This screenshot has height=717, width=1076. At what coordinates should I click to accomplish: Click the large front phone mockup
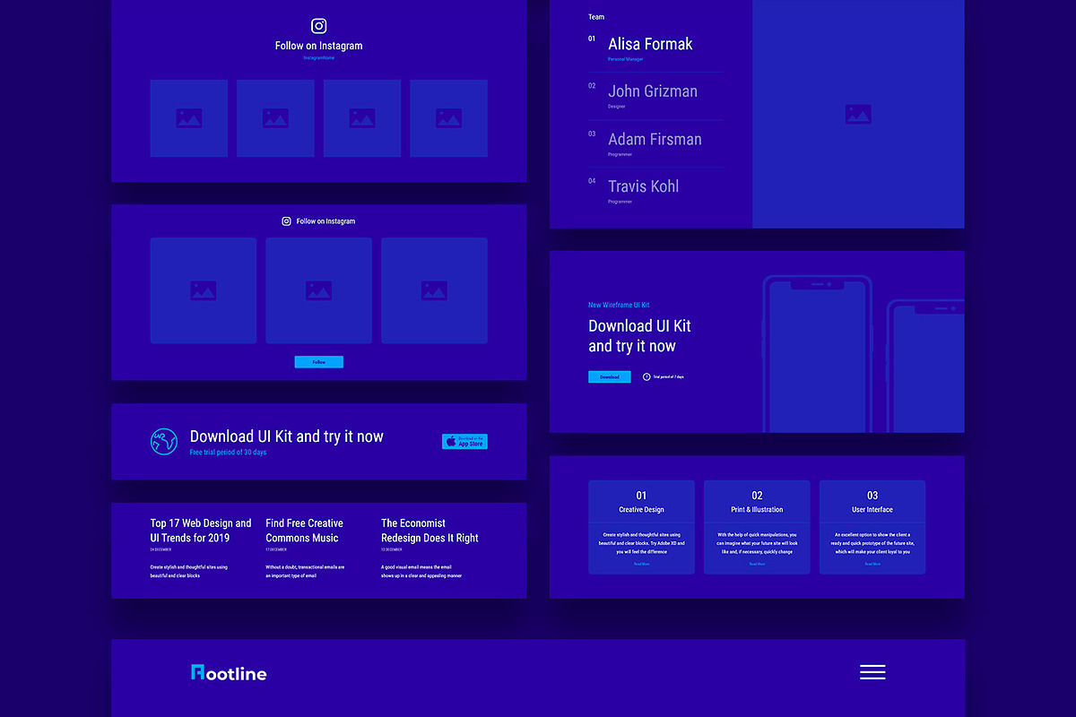coord(817,354)
